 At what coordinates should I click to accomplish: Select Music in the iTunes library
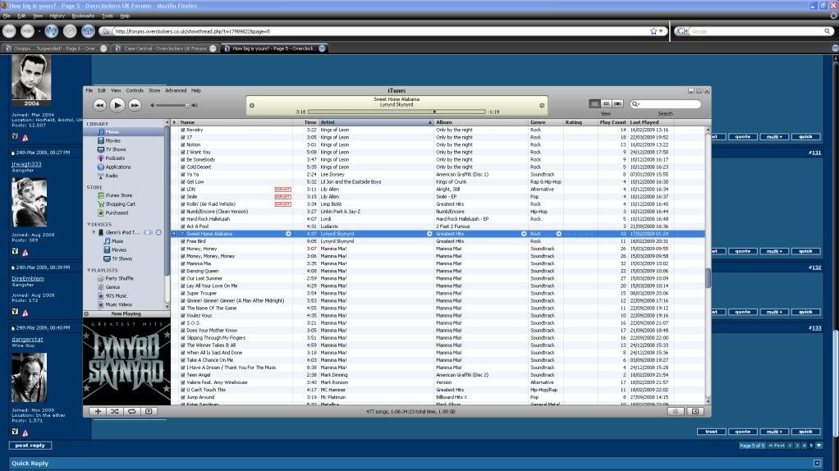point(112,132)
